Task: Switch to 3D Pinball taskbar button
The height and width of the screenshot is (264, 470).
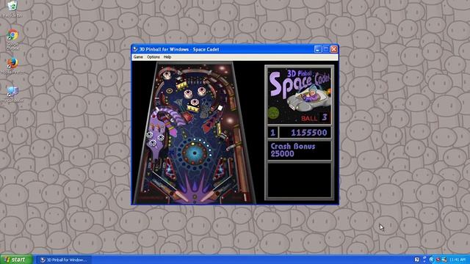Action: pyautogui.click(x=64, y=260)
